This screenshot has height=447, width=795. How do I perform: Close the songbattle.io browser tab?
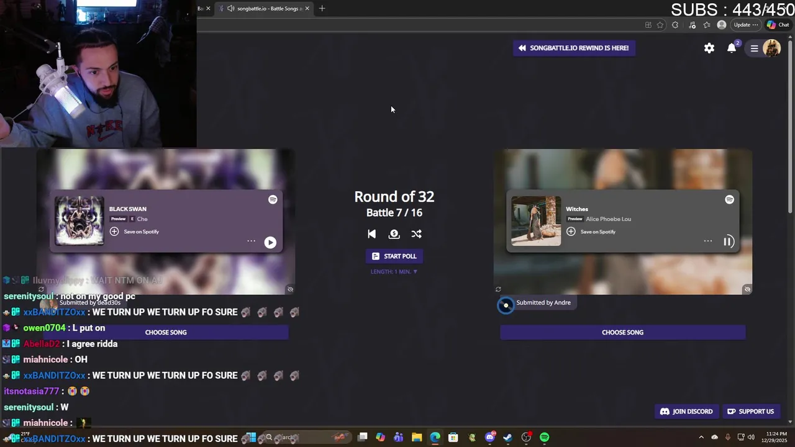click(x=307, y=9)
